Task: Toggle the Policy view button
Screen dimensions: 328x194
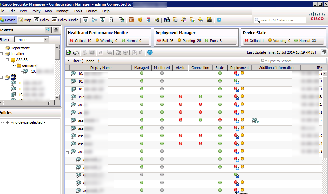Action: 41,20
